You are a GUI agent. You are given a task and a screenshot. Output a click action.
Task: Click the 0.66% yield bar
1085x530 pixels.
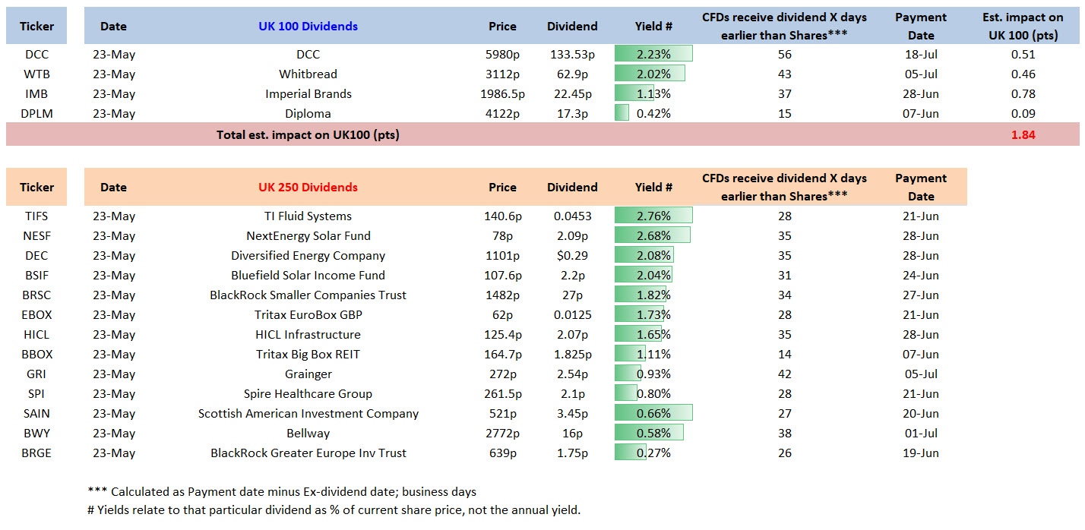[653, 412]
